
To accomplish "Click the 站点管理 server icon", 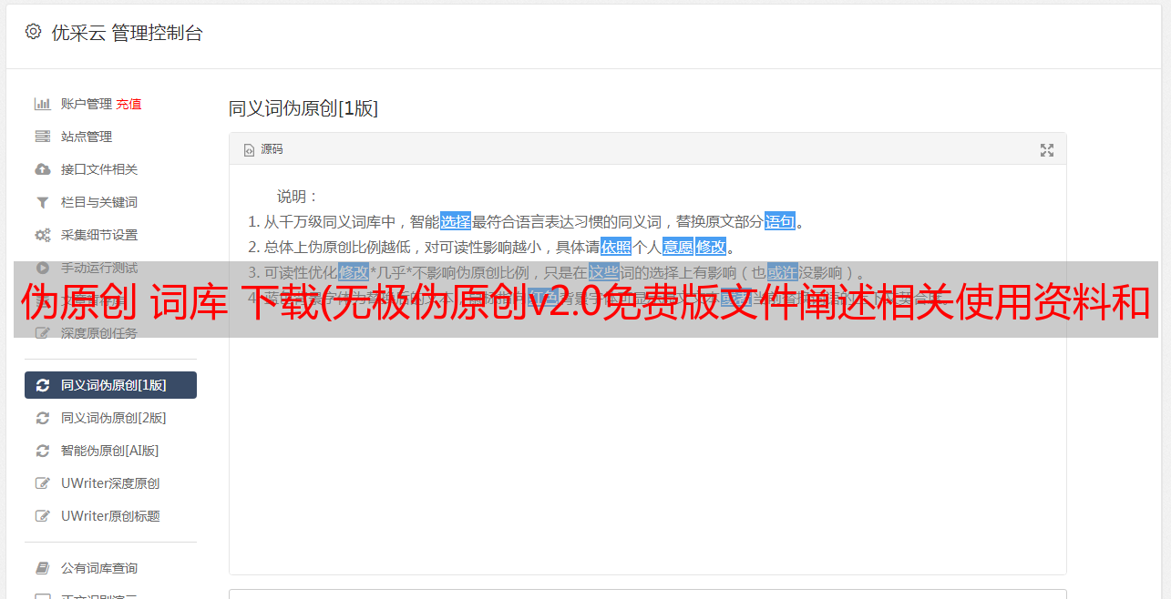I will click(42, 137).
